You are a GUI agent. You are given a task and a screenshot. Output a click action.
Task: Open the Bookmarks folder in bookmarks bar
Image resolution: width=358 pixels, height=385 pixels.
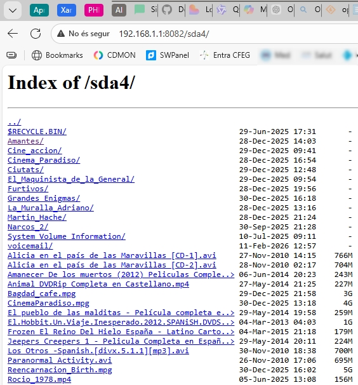(57, 55)
